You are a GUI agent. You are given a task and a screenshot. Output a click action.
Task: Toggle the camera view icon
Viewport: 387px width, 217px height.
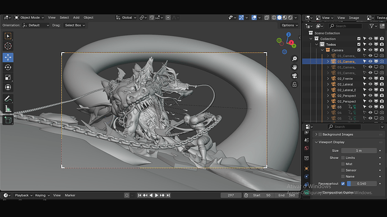(294, 76)
